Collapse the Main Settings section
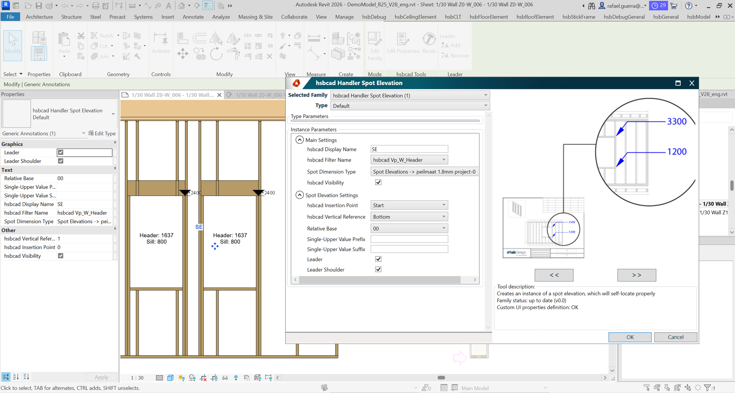The image size is (735, 393). click(x=300, y=140)
